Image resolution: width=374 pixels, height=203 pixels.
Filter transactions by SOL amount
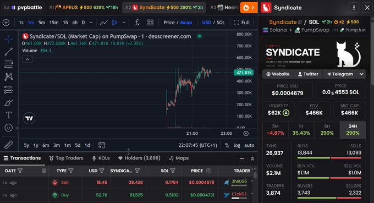pos(173,171)
